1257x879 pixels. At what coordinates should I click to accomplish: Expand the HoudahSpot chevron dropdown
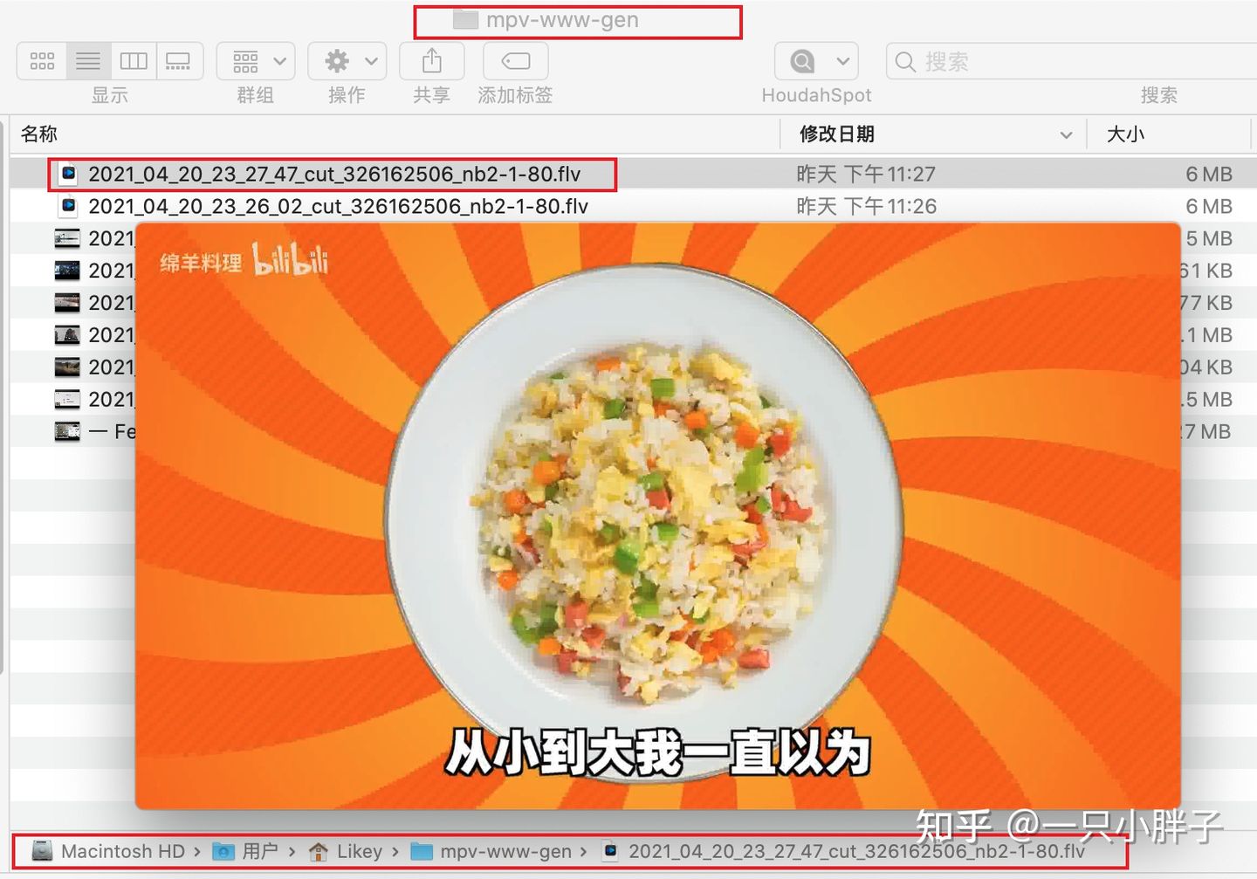click(842, 61)
